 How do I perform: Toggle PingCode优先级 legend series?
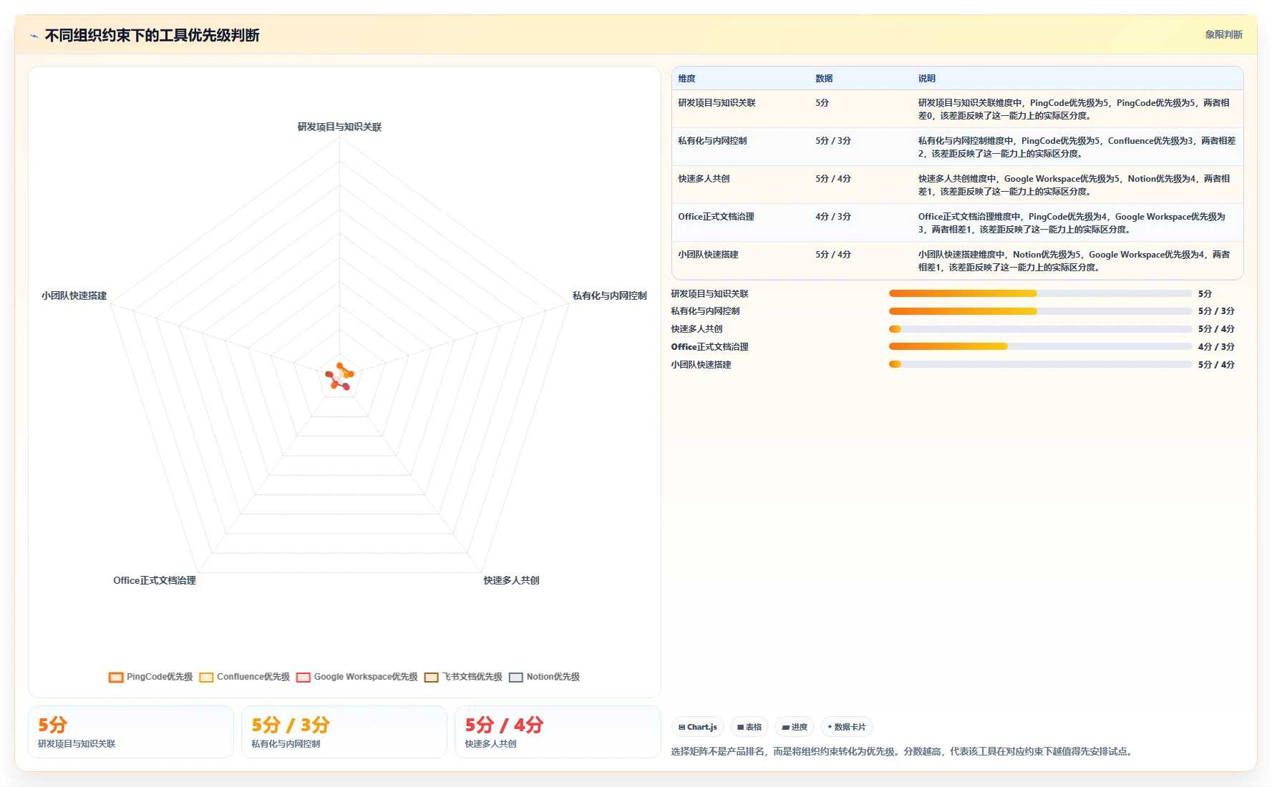(150, 677)
